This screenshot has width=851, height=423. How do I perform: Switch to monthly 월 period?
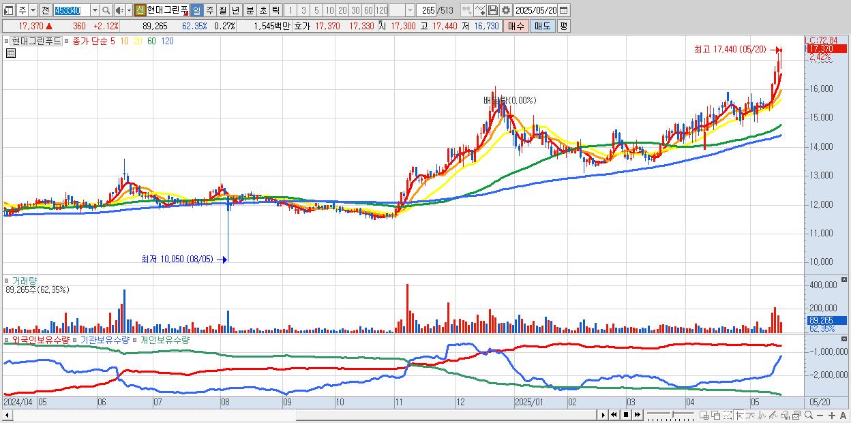pos(222,10)
